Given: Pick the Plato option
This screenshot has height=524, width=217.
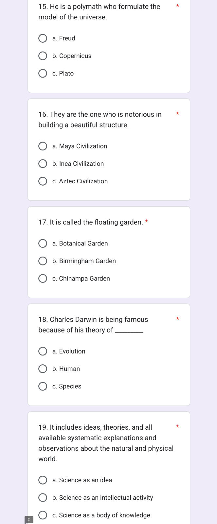Looking at the screenshot, I should pos(43,74).
